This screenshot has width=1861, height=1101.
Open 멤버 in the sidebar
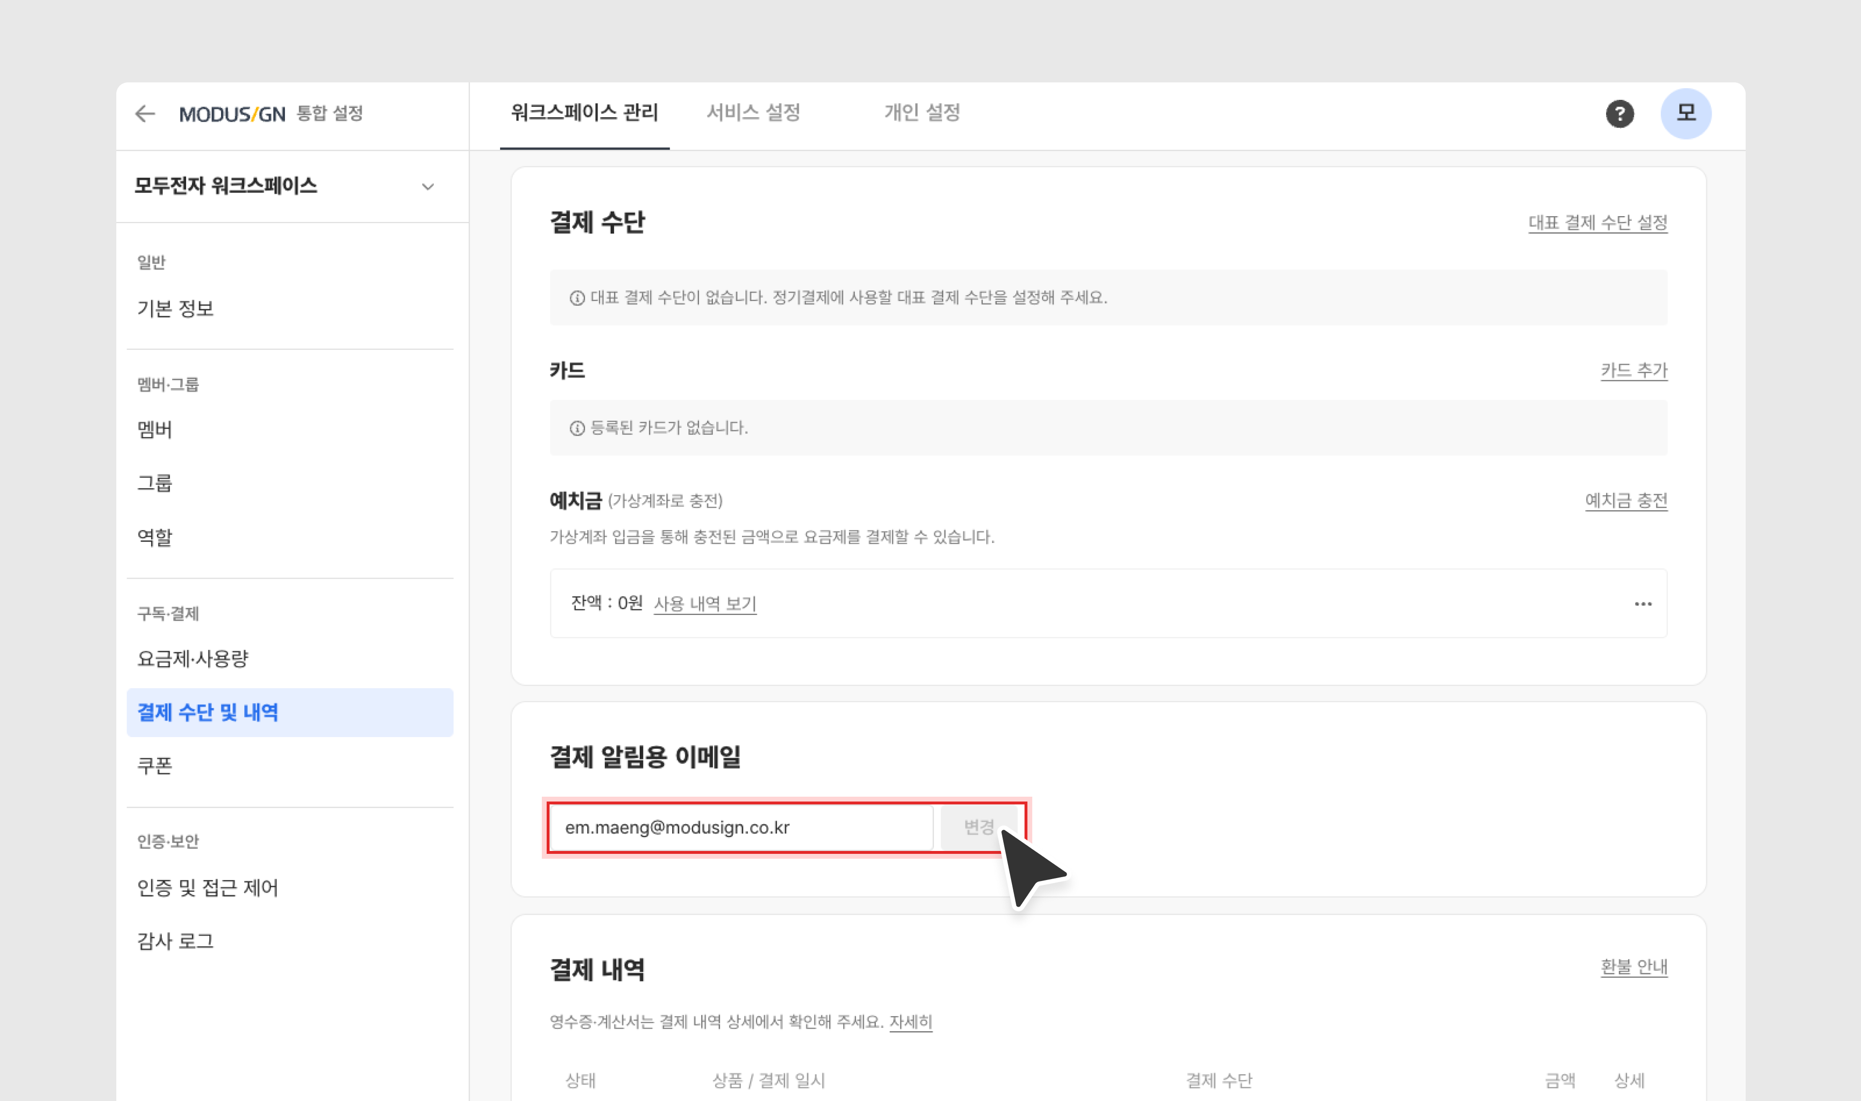pyautogui.click(x=154, y=429)
